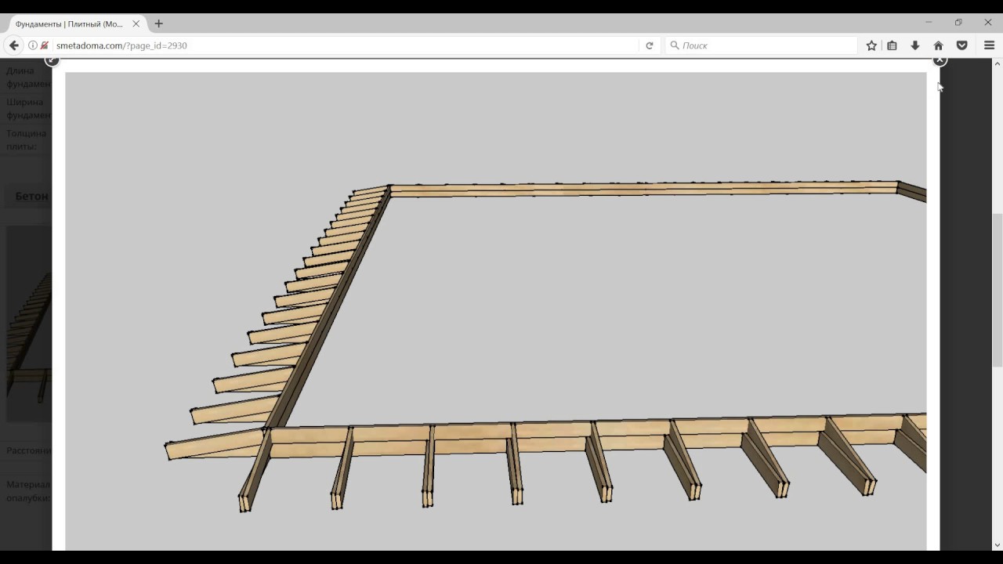
Task: Click the magnifier icon in the search box
Action: pos(675,45)
